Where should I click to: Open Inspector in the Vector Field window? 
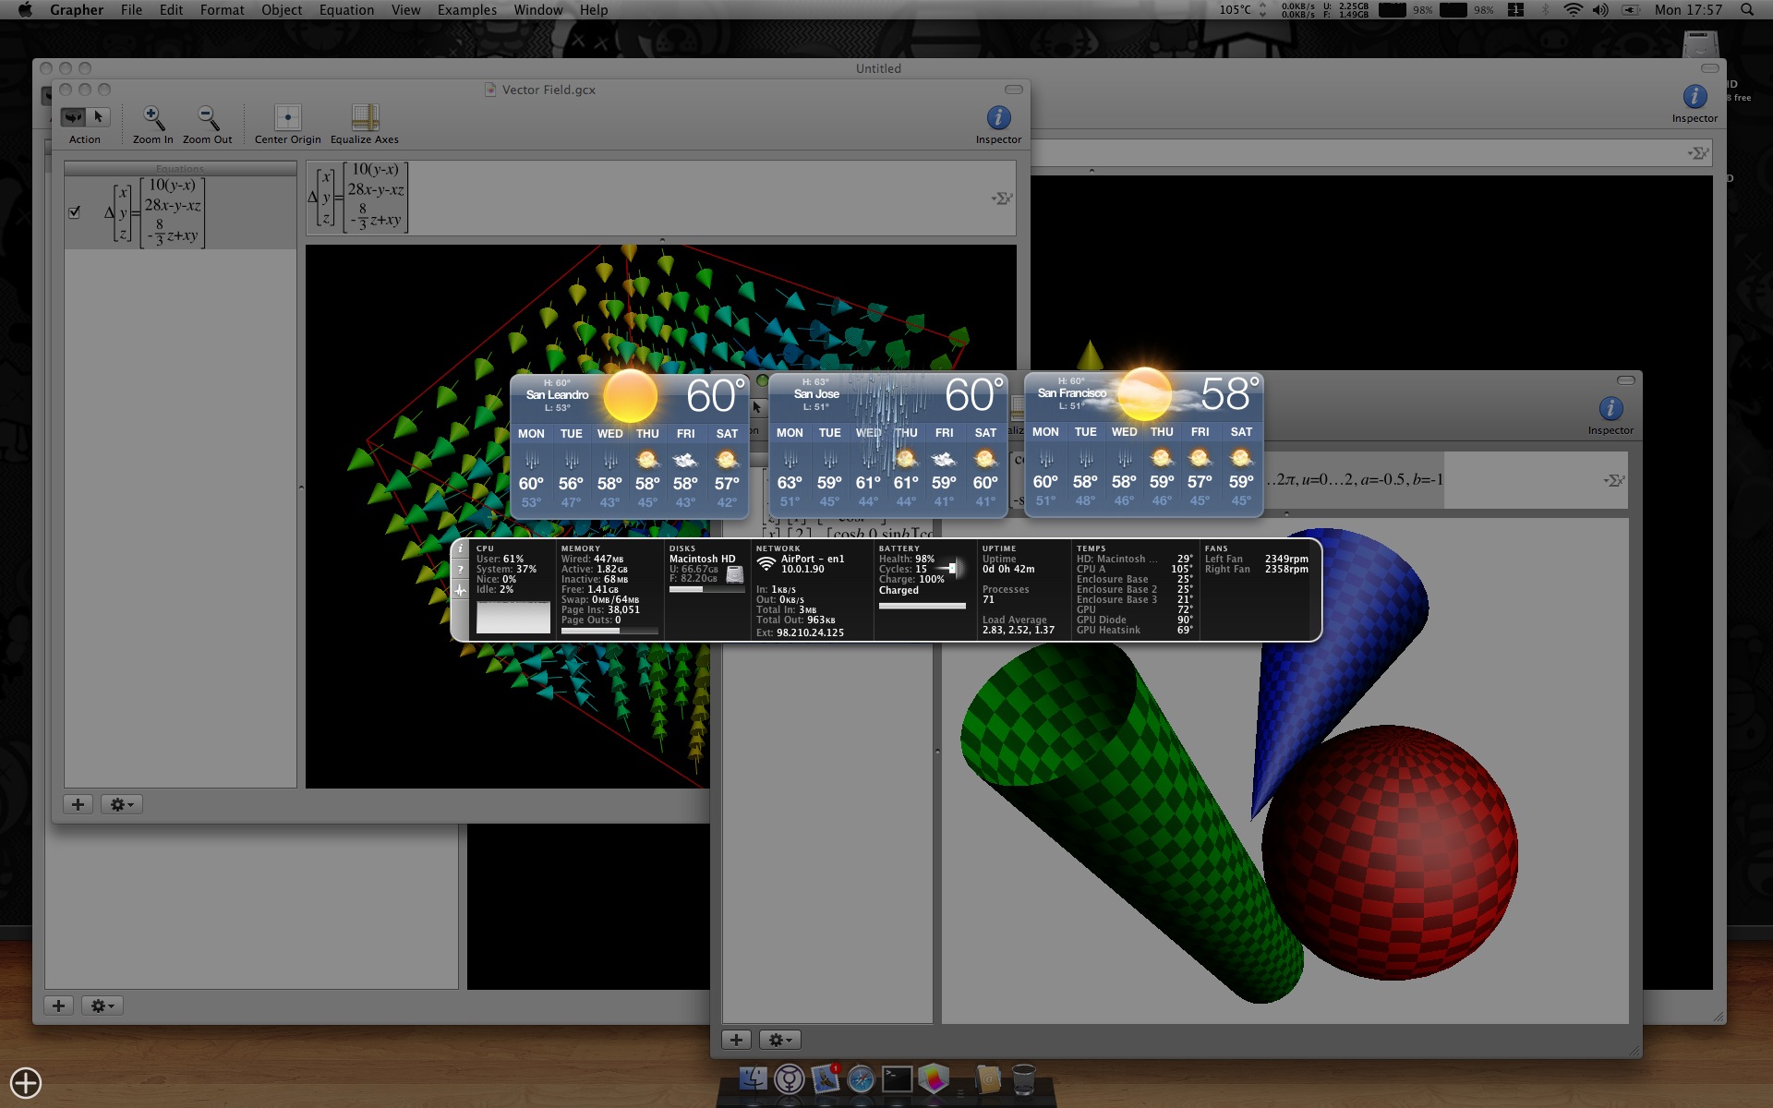pos(998,118)
